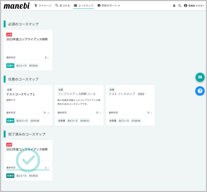207x192 pixels.
Task: Click the 必須 badge on the 2022年度 card
Action: [9, 145]
